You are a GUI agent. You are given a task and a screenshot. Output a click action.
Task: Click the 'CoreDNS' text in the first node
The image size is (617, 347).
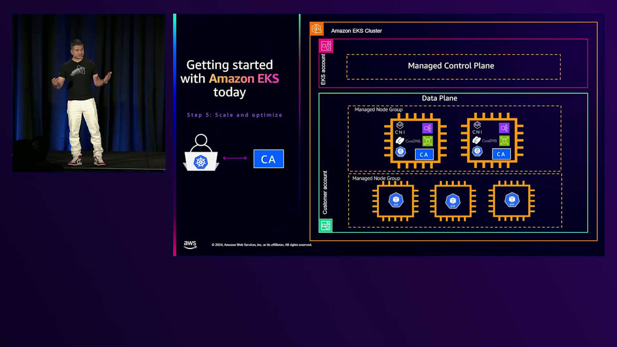414,141
